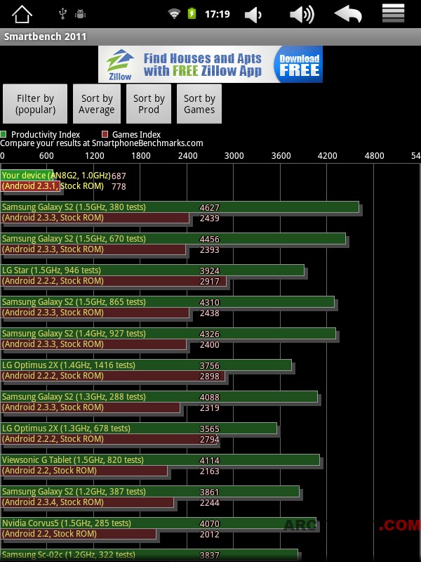Select the Your device (AN8G2, 1.0GHz) bar
This screenshot has height=562, width=421.
pos(27,175)
